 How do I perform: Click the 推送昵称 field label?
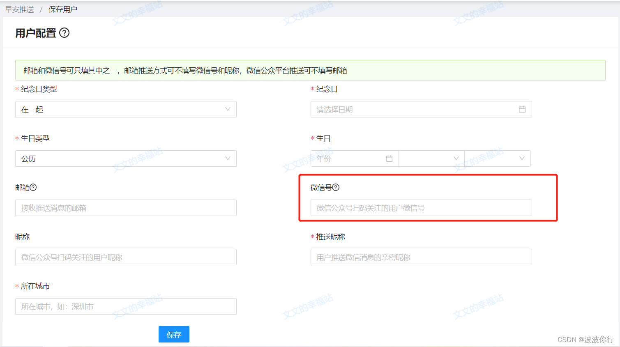[331, 237]
